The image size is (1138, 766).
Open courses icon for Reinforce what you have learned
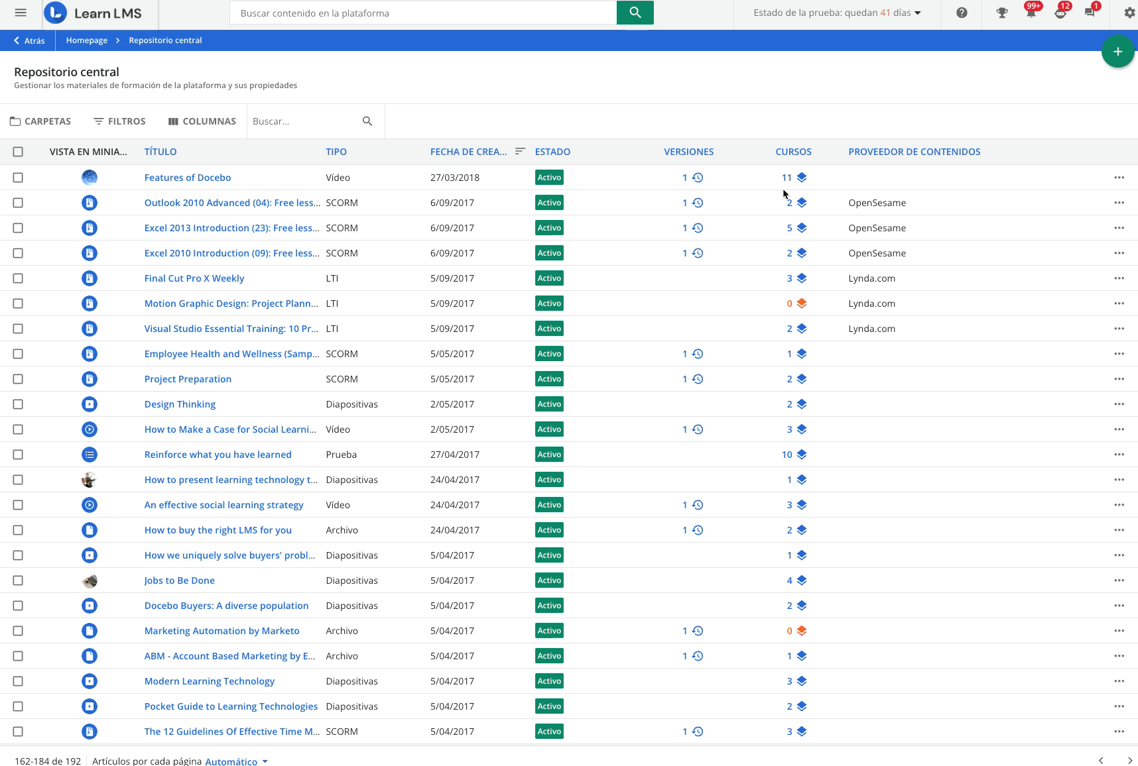coord(802,455)
